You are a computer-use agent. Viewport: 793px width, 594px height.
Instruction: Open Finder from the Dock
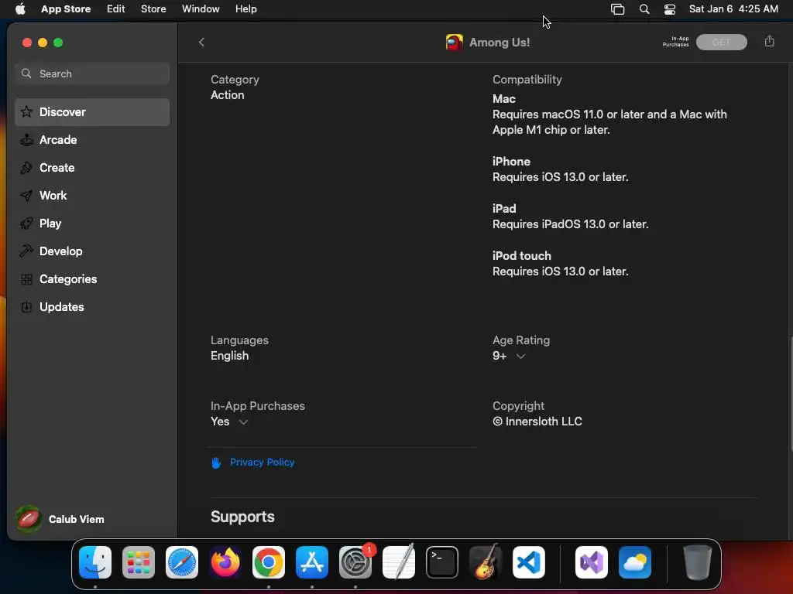pyautogui.click(x=95, y=562)
